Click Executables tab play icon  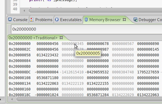(57, 19)
